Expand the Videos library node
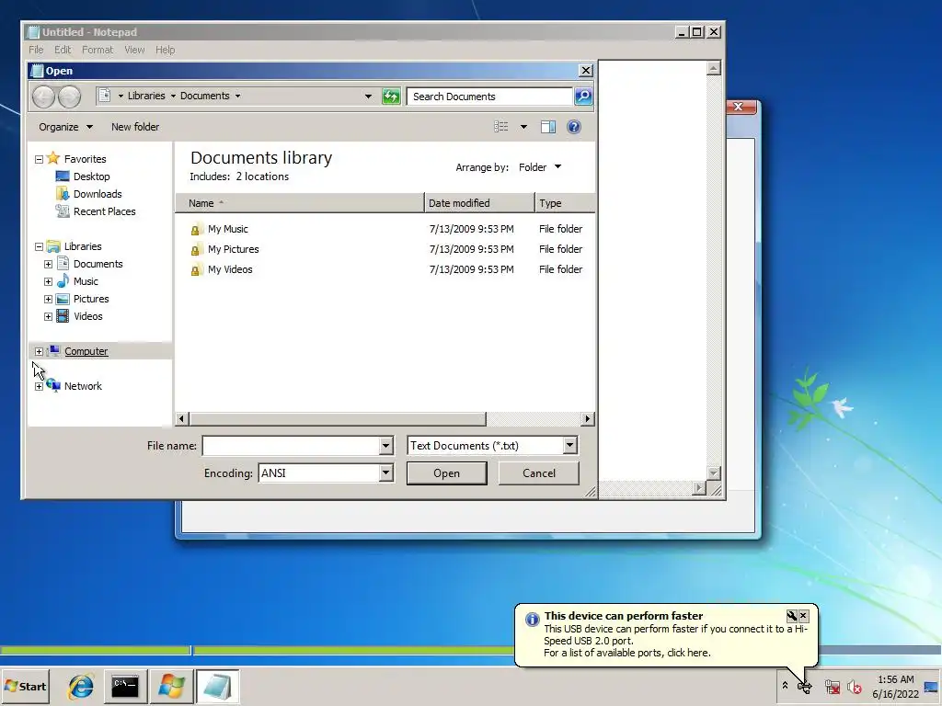The width and height of the screenshot is (942, 706). pos(48,316)
